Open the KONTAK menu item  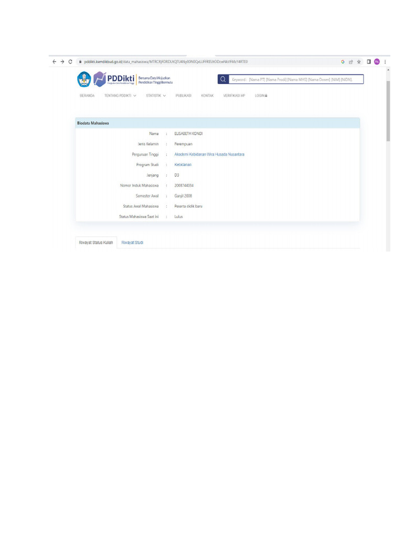207,96
